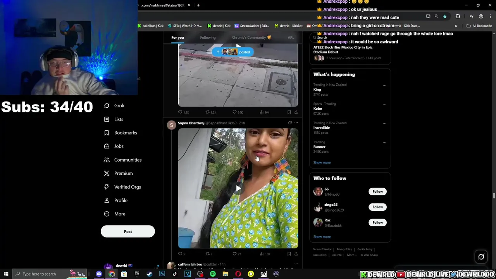Follow user 66 @66no60
The image size is (496, 279).
pyautogui.click(x=377, y=191)
